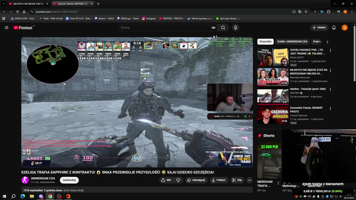Subscribe with the Subskrybuj button

[x=69, y=180]
